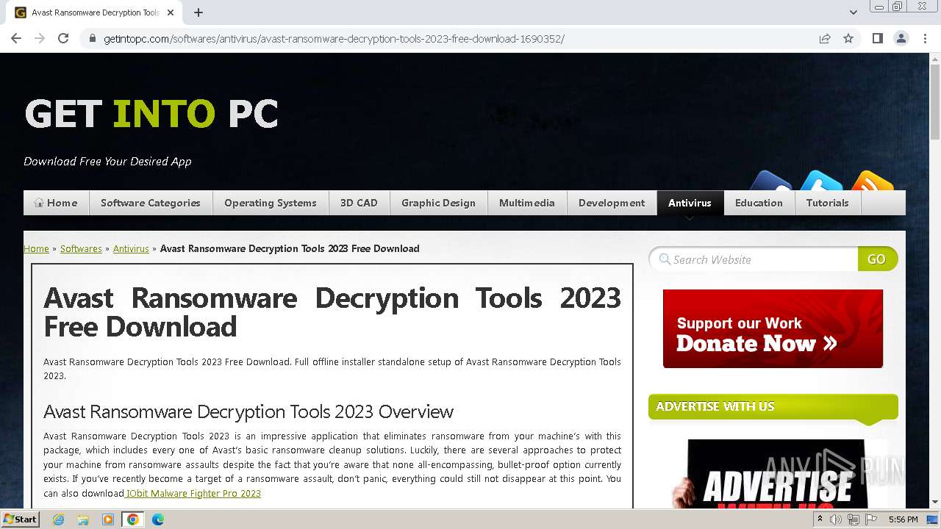
Task: Open the Software Categories menu
Action: [x=151, y=203]
